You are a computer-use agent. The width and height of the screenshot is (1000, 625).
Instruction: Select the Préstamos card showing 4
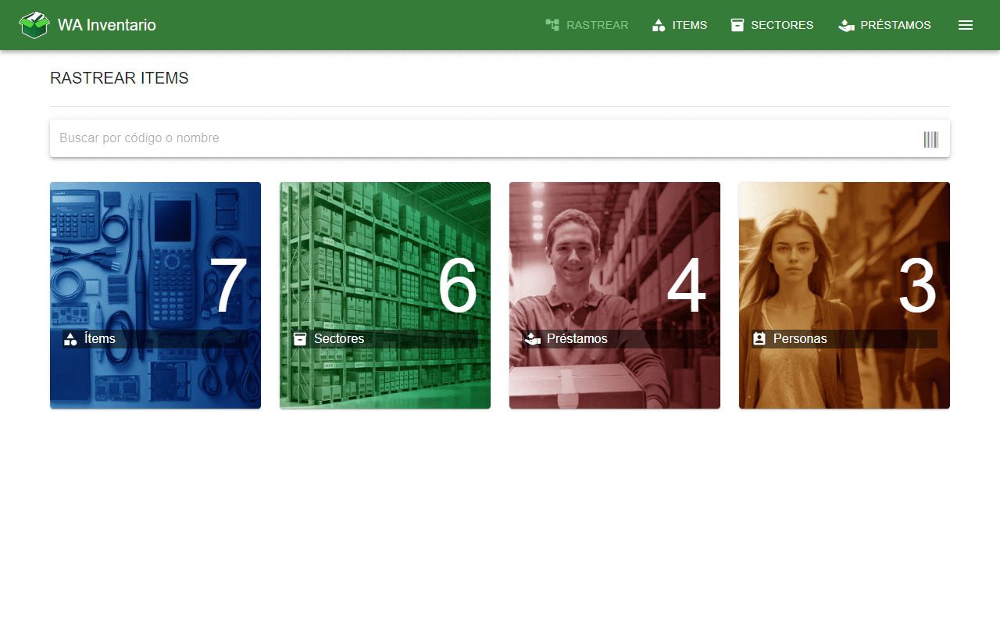click(615, 295)
